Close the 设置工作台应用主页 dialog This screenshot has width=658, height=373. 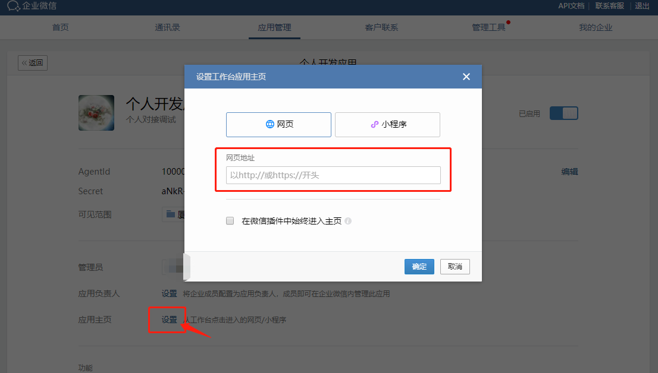[x=466, y=77]
